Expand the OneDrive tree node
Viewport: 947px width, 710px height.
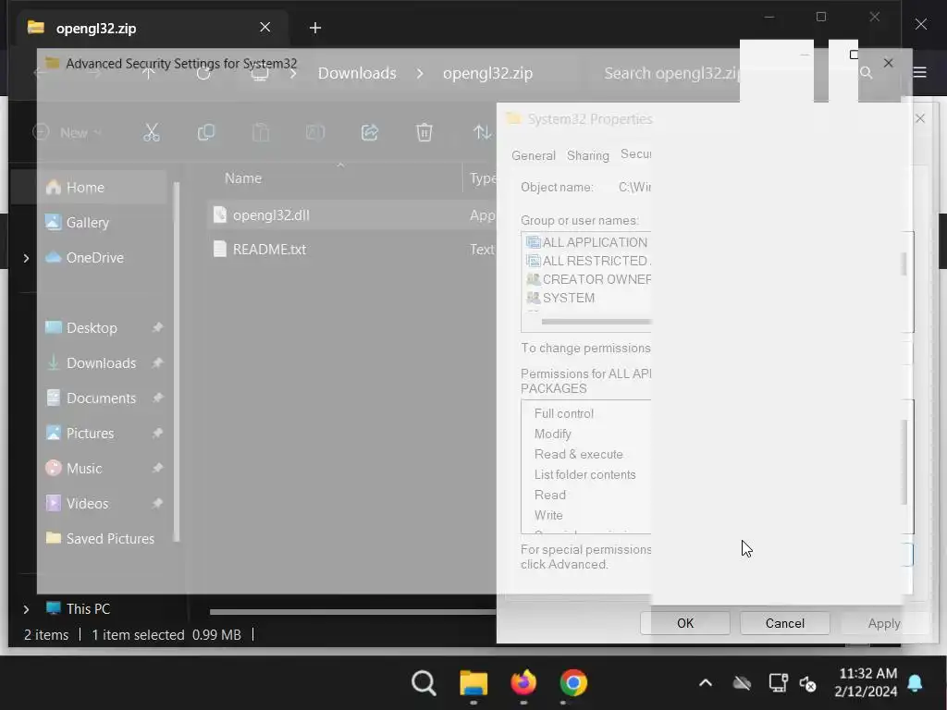point(26,258)
